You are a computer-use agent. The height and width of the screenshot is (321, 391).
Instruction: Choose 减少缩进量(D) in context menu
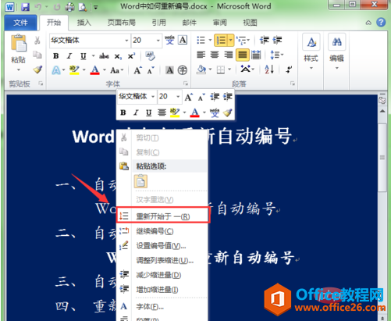tap(162, 275)
